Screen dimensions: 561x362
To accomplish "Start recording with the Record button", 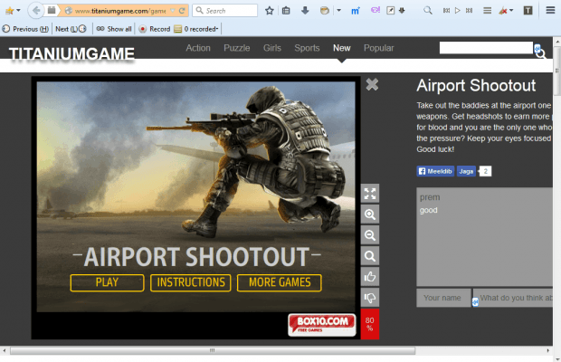I will pos(155,29).
